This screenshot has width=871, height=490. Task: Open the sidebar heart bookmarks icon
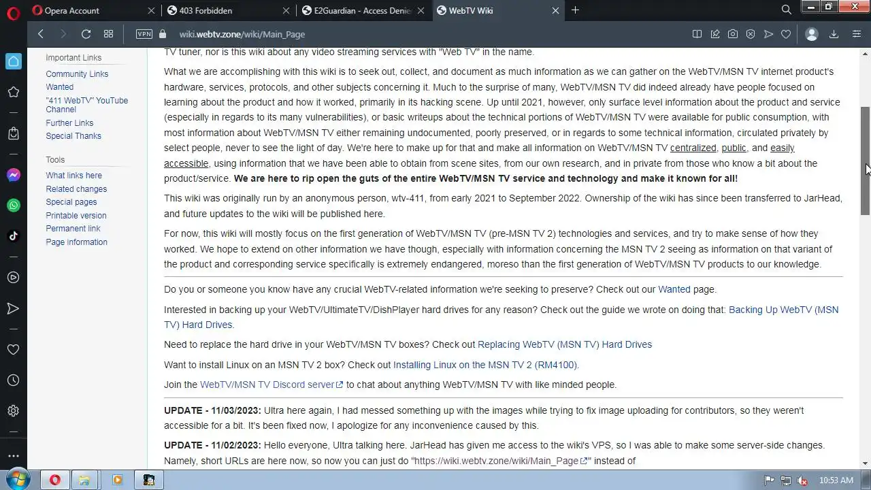(13, 350)
